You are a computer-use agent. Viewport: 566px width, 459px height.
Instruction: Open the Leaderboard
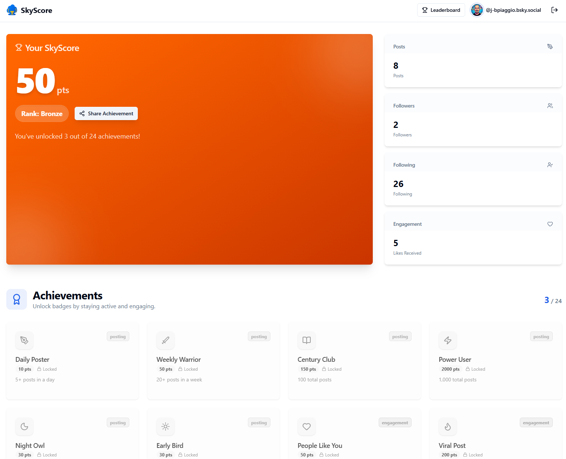tap(441, 10)
